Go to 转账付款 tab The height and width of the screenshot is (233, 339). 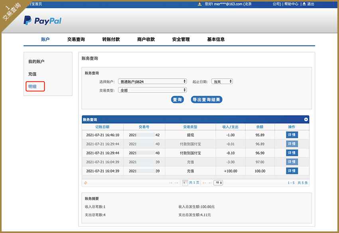pyautogui.click(x=111, y=39)
